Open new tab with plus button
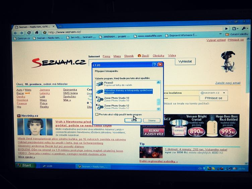The width and height of the screenshot is (252, 189). point(60,26)
